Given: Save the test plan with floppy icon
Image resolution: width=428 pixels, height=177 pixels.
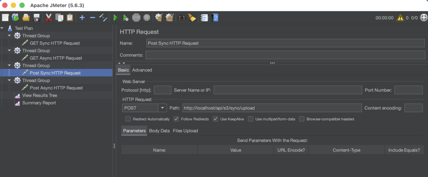Looking at the screenshot, I should coord(37,18).
